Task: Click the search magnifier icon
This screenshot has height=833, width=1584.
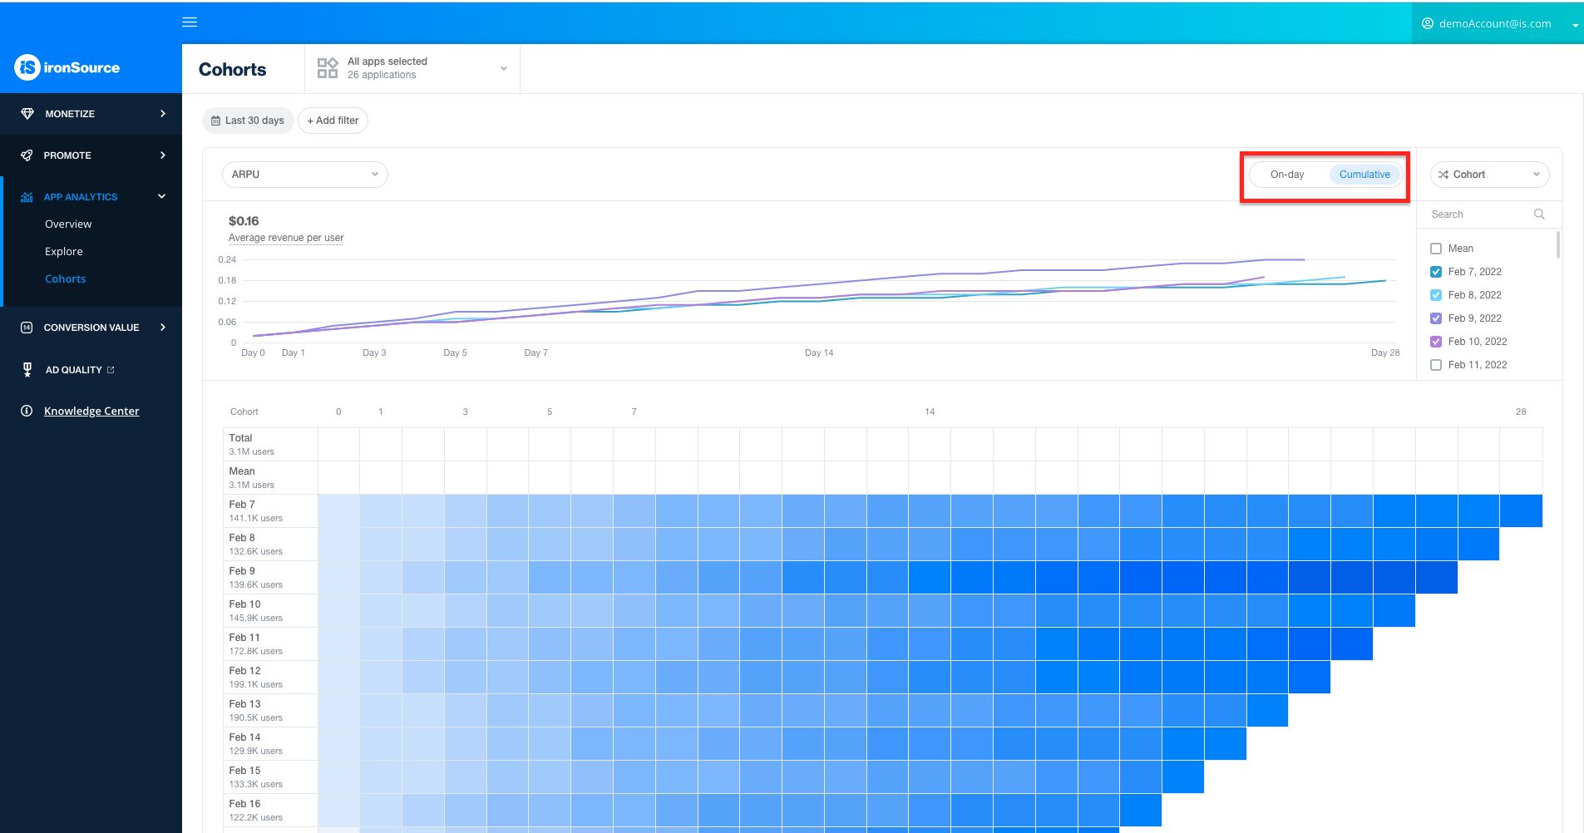Action: tap(1539, 214)
